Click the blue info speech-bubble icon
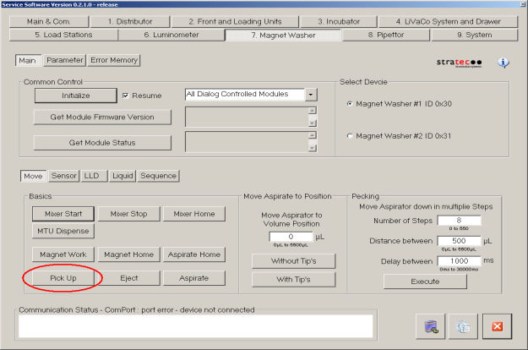This screenshot has height=350, width=528. tap(504, 63)
